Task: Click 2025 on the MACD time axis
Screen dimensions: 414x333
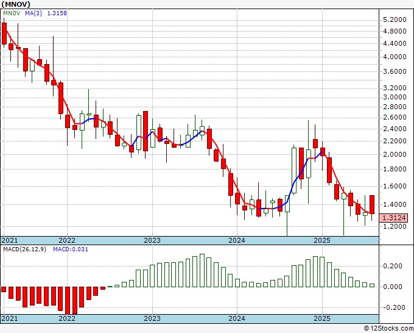Action: coord(322,318)
